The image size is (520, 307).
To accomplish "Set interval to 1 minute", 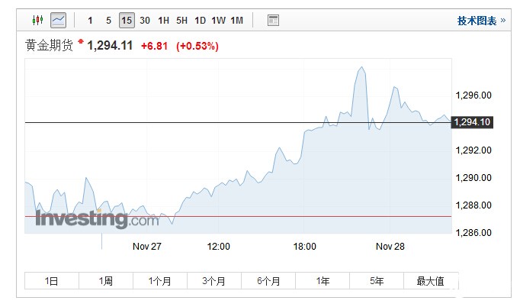I will pos(91,21).
